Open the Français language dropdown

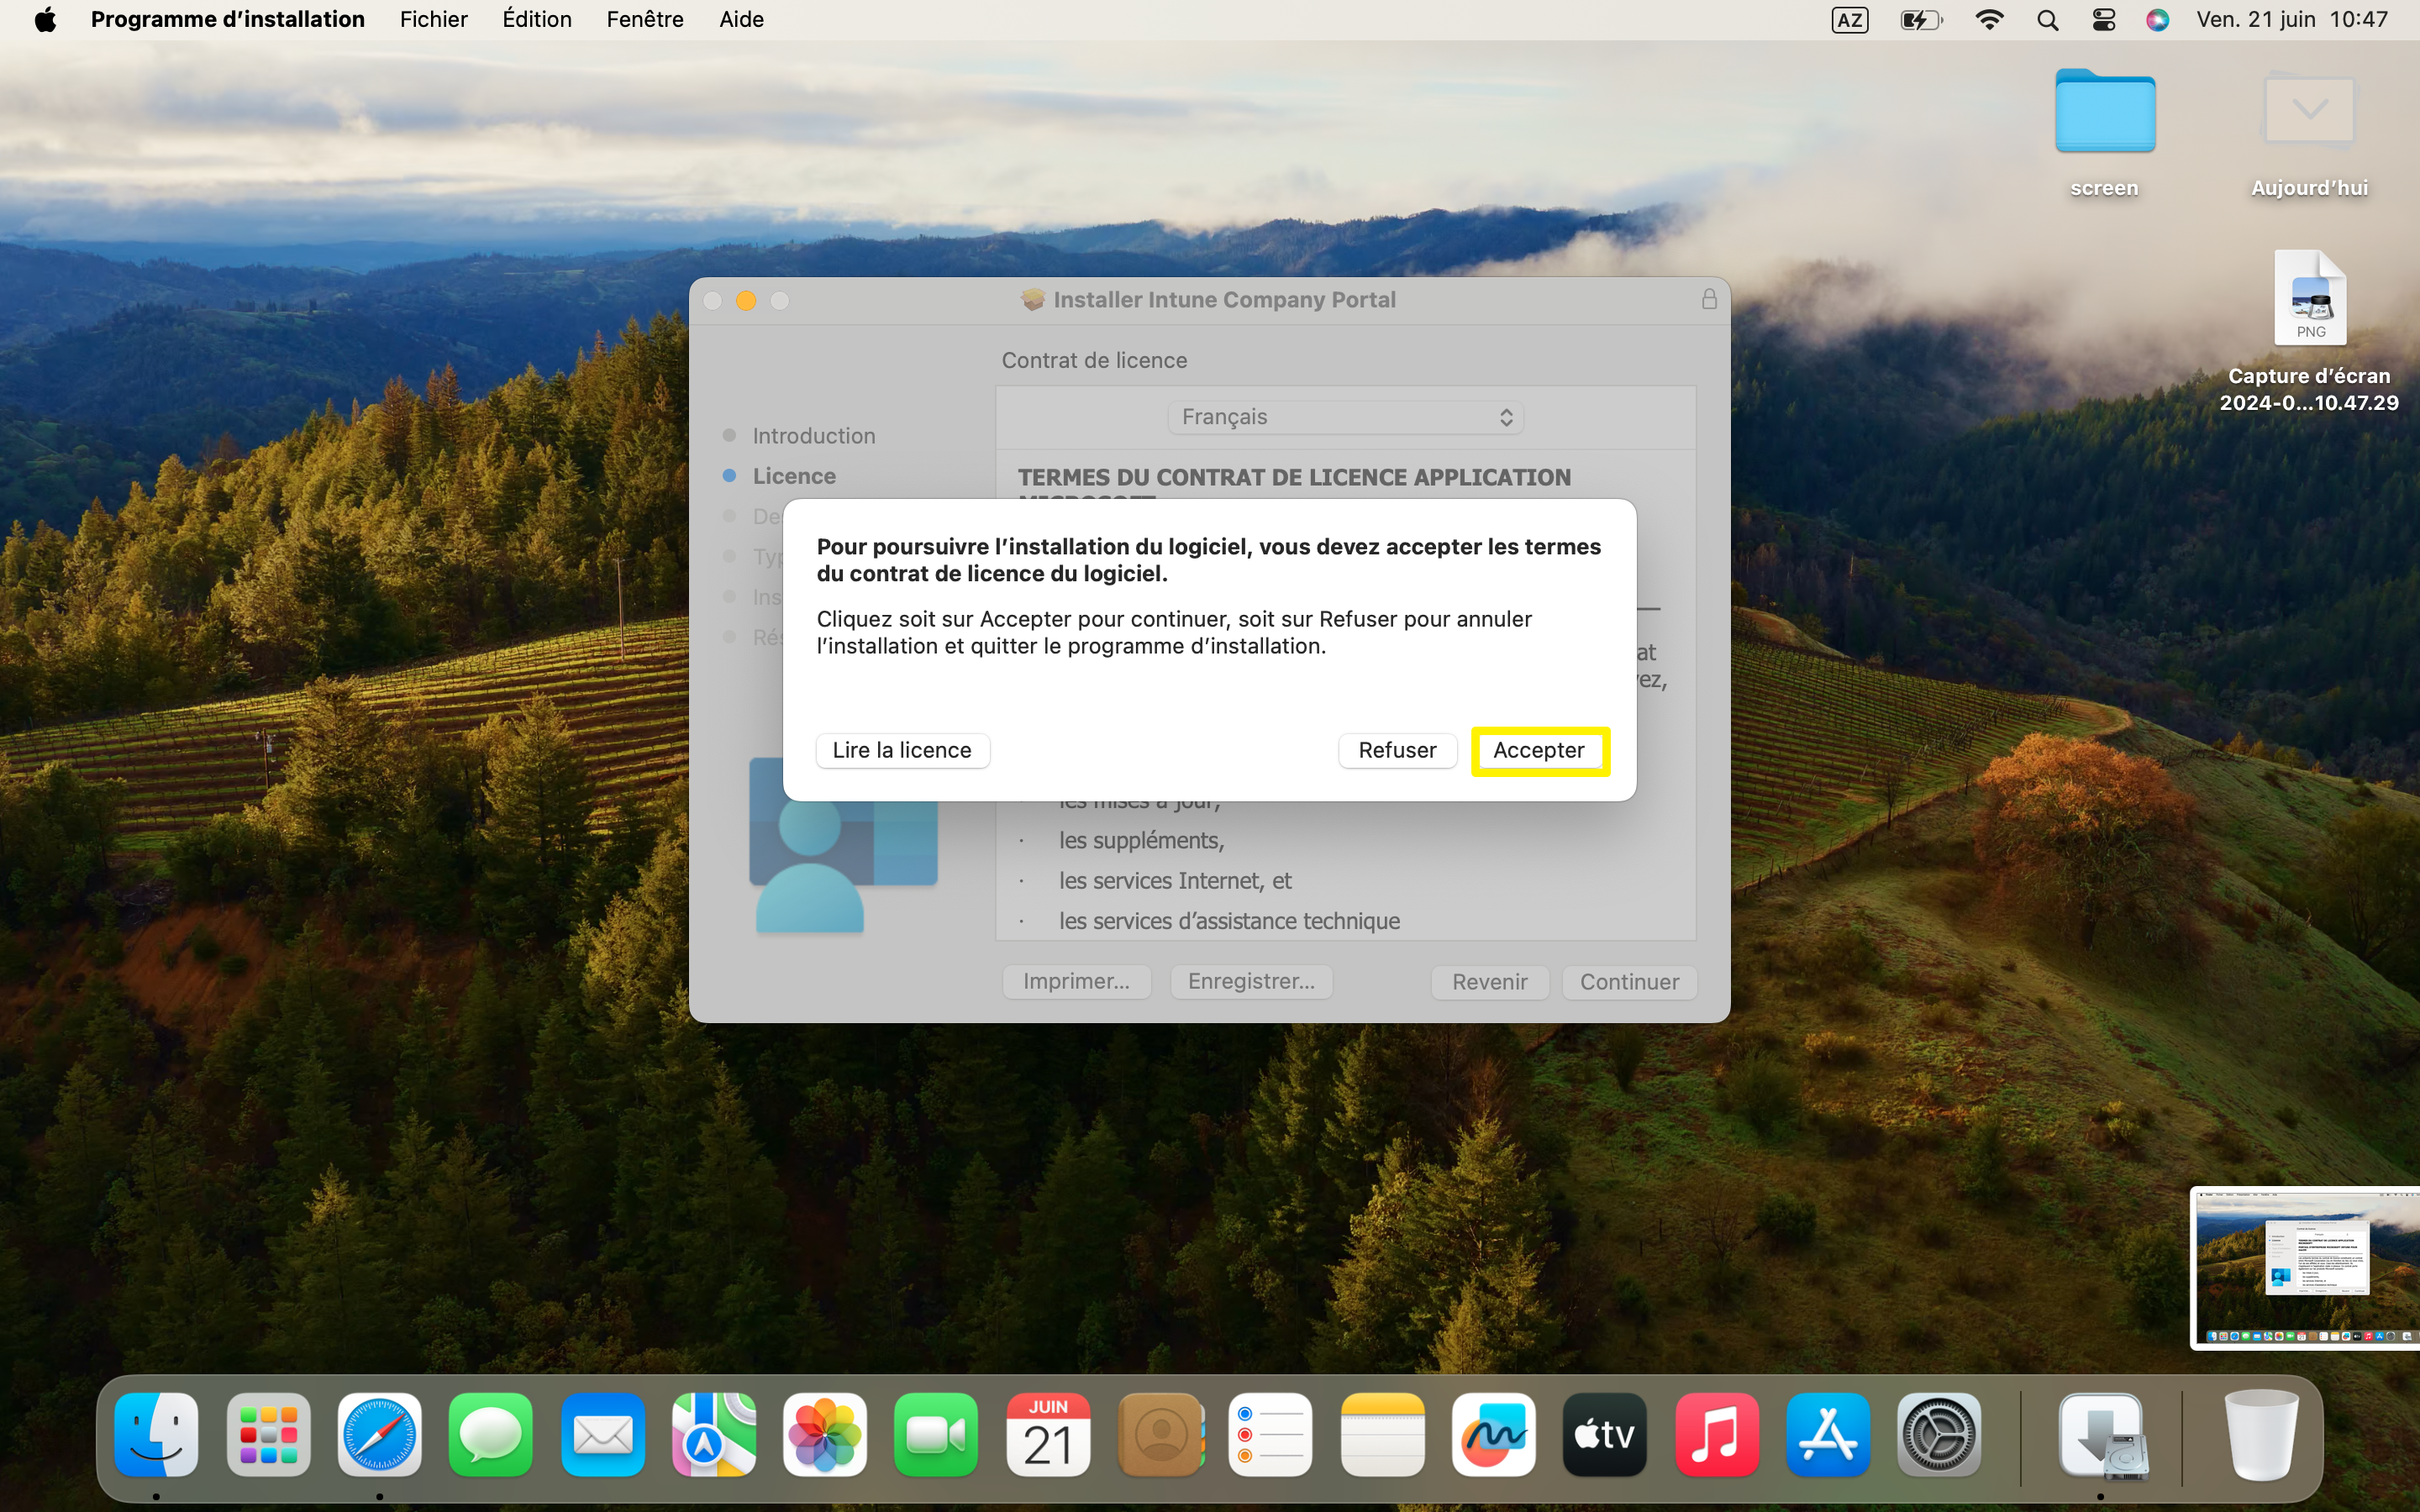click(1345, 417)
